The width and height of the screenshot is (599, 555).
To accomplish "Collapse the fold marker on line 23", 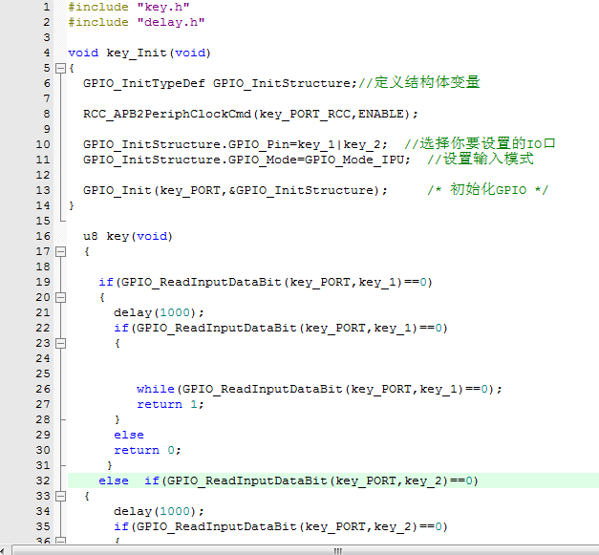I will click(x=60, y=344).
